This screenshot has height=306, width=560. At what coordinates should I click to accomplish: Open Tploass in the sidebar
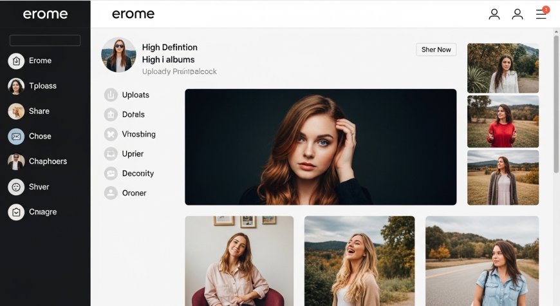pyautogui.click(x=42, y=86)
